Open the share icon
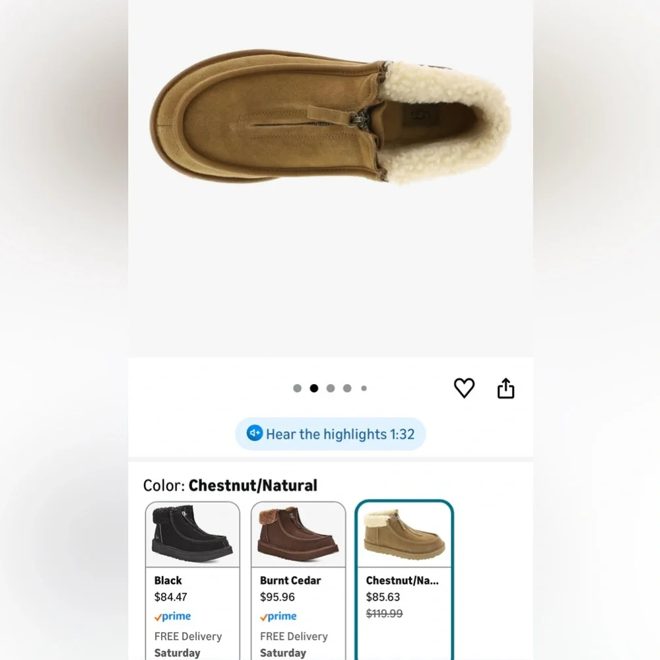The image size is (660, 660). point(506,388)
